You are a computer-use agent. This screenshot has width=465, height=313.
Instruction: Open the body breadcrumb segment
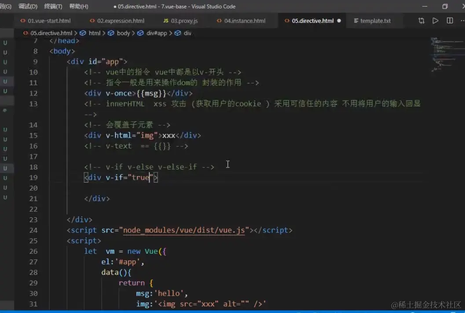pyautogui.click(x=123, y=33)
